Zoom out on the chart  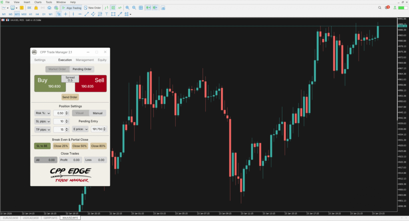pos(134,8)
